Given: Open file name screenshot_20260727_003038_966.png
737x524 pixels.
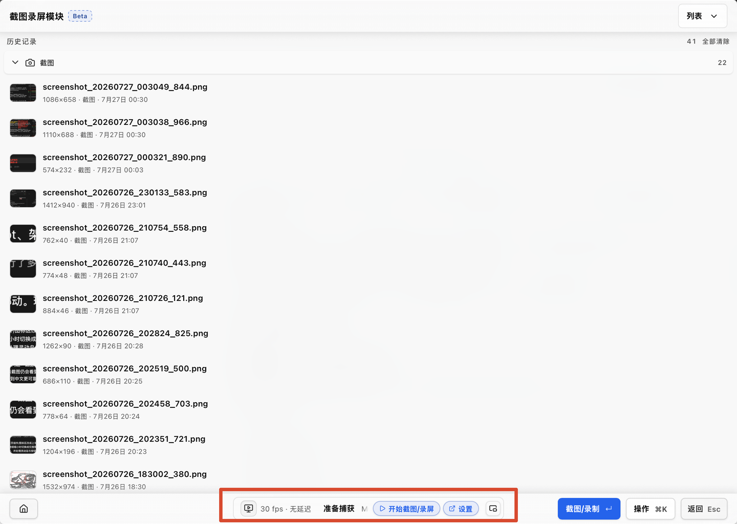Looking at the screenshot, I should [125, 122].
